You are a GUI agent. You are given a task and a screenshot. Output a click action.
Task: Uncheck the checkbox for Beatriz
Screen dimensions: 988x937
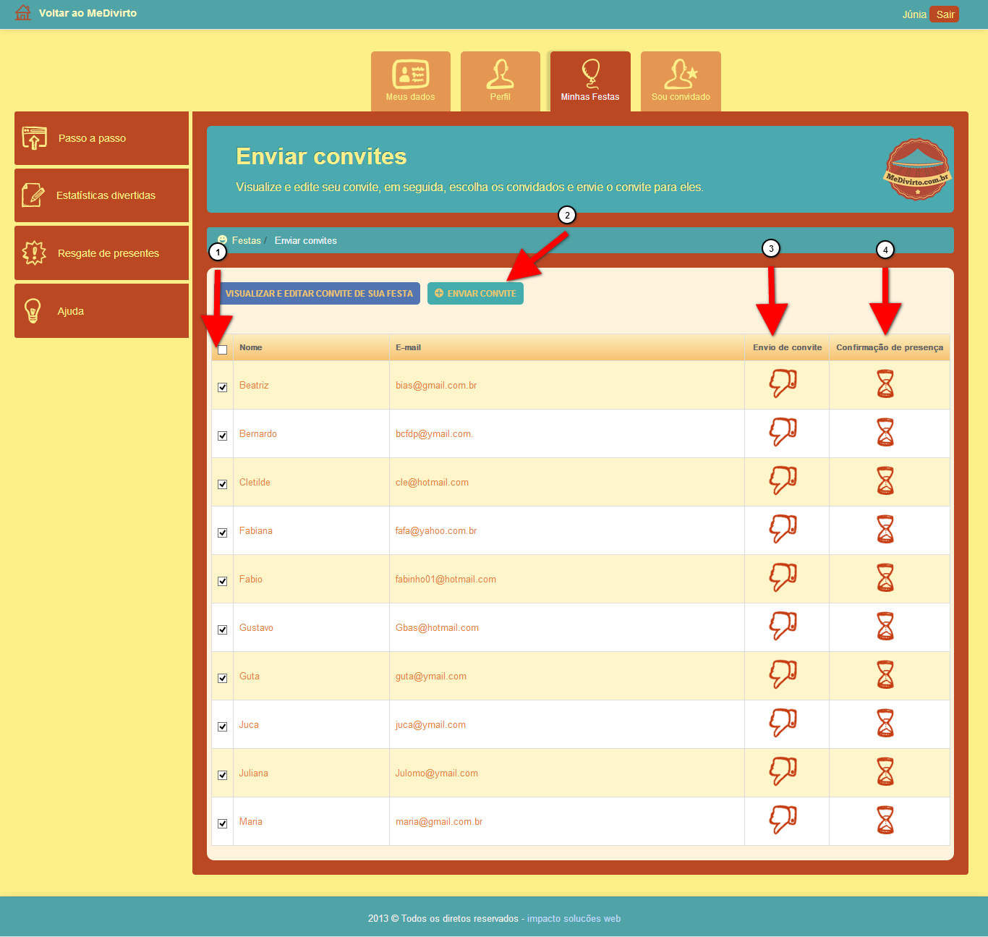click(223, 387)
